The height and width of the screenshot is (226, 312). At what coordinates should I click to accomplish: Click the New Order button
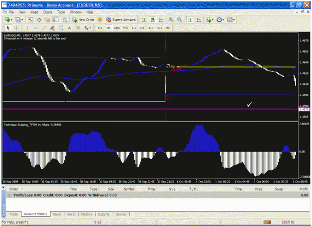coord(83,19)
